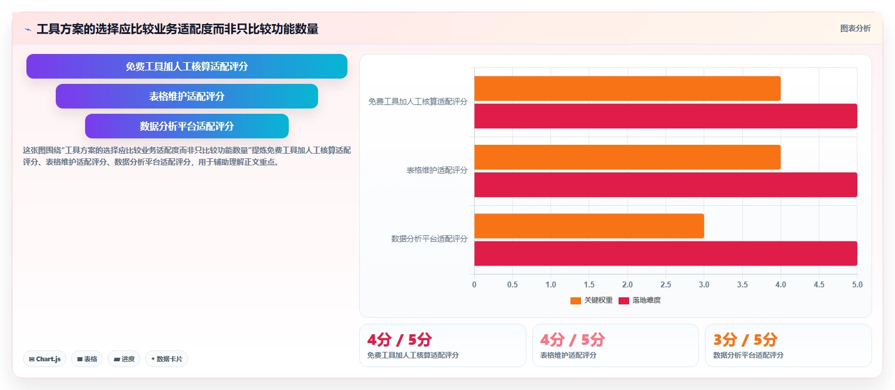Select the 表格维护适配评分 funnel bar

click(187, 96)
